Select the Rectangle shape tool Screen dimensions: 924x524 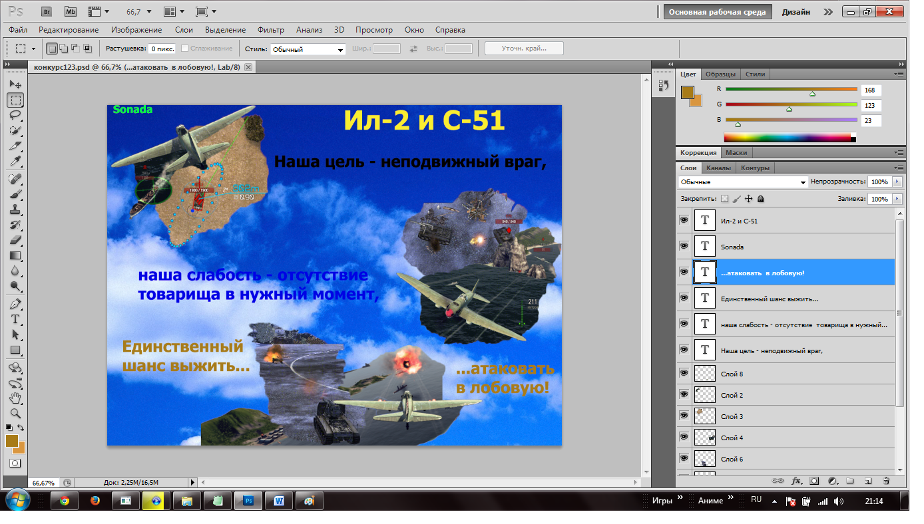tap(15, 350)
